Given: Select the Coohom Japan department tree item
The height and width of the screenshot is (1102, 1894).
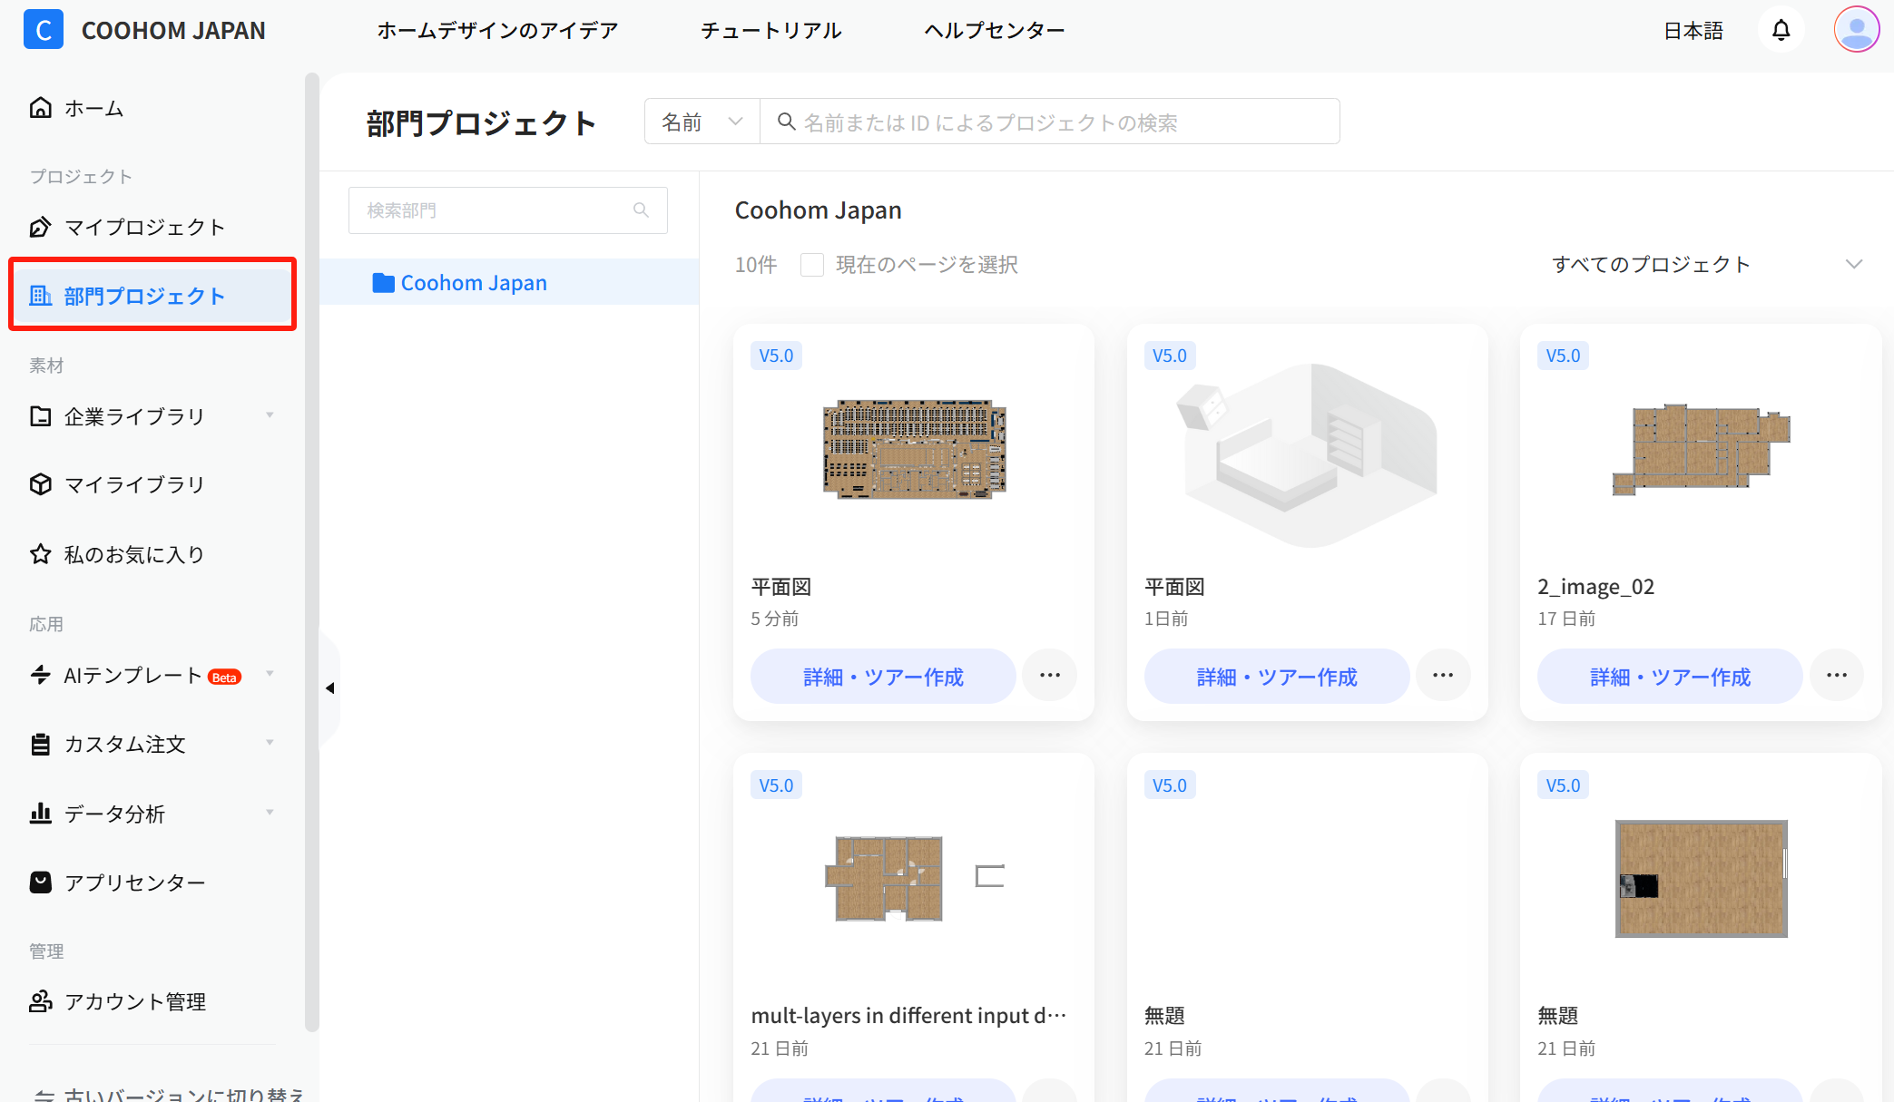Looking at the screenshot, I should tap(510, 283).
